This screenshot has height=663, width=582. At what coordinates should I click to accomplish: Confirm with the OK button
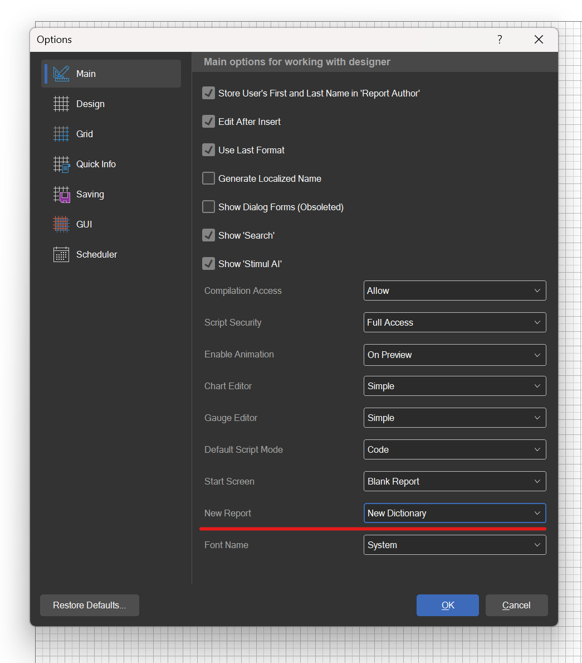coord(448,605)
